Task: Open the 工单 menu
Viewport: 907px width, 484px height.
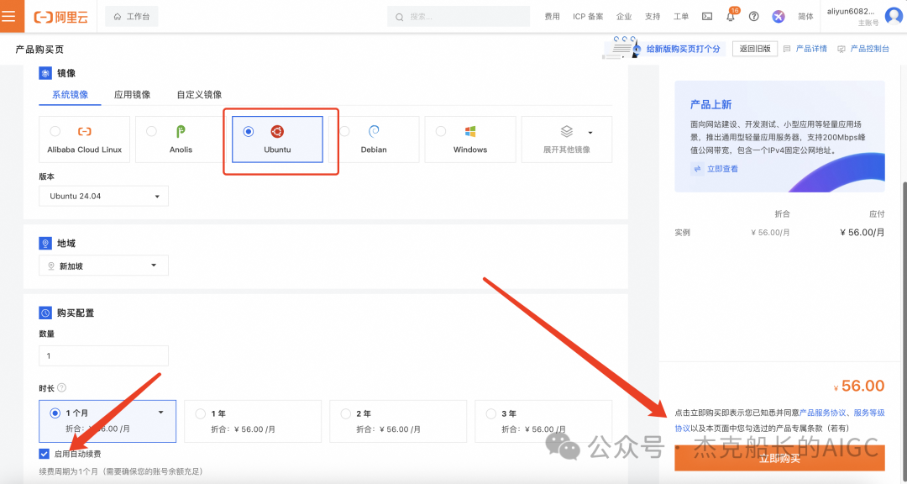Action: 681,17
